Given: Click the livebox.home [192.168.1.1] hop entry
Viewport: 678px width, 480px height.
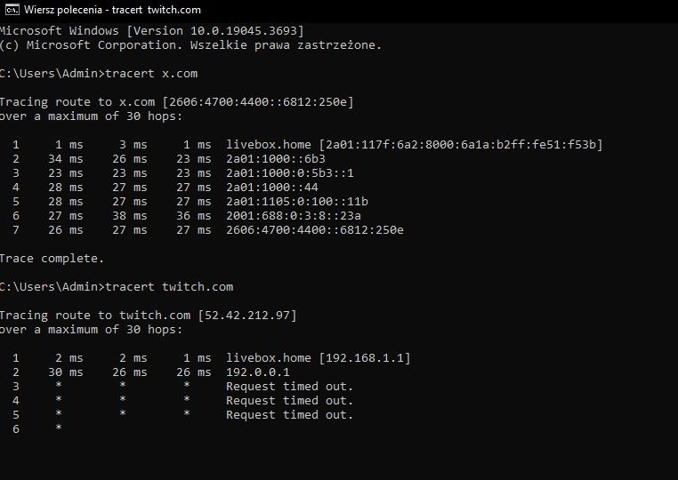Looking at the screenshot, I should tap(319, 358).
